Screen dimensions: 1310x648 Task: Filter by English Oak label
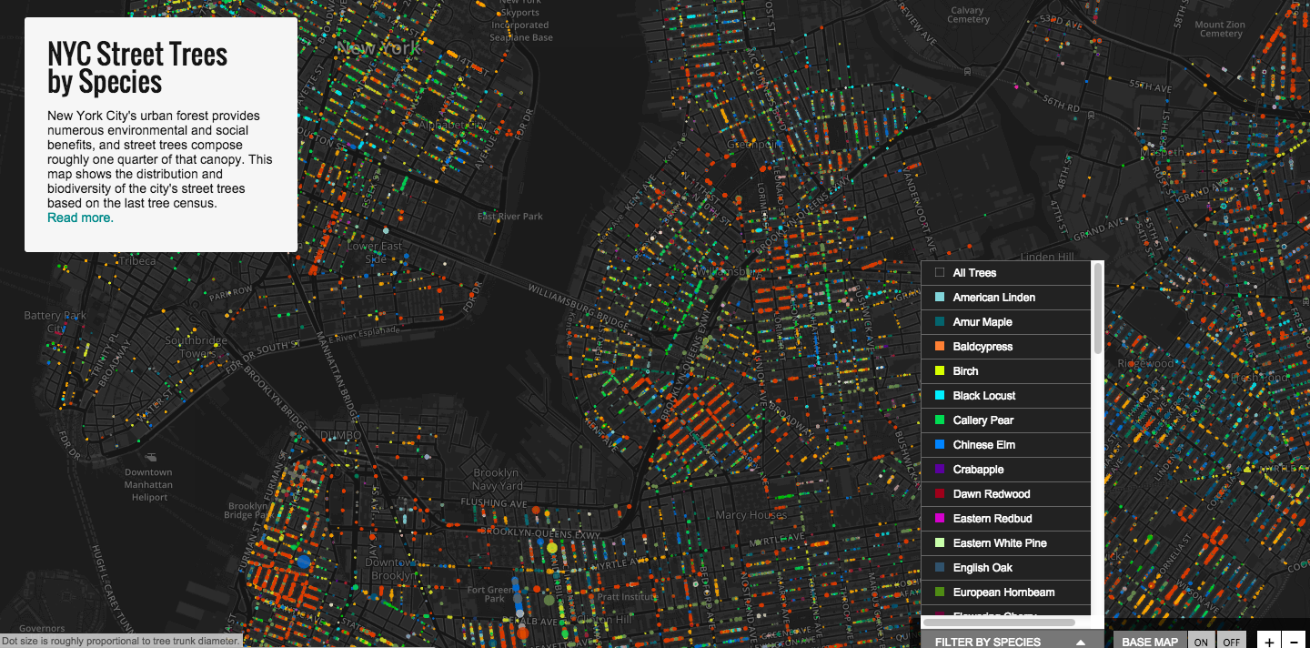(982, 568)
